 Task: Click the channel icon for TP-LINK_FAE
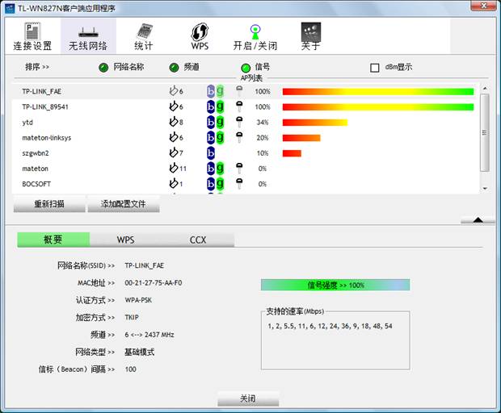[x=173, y=91]
